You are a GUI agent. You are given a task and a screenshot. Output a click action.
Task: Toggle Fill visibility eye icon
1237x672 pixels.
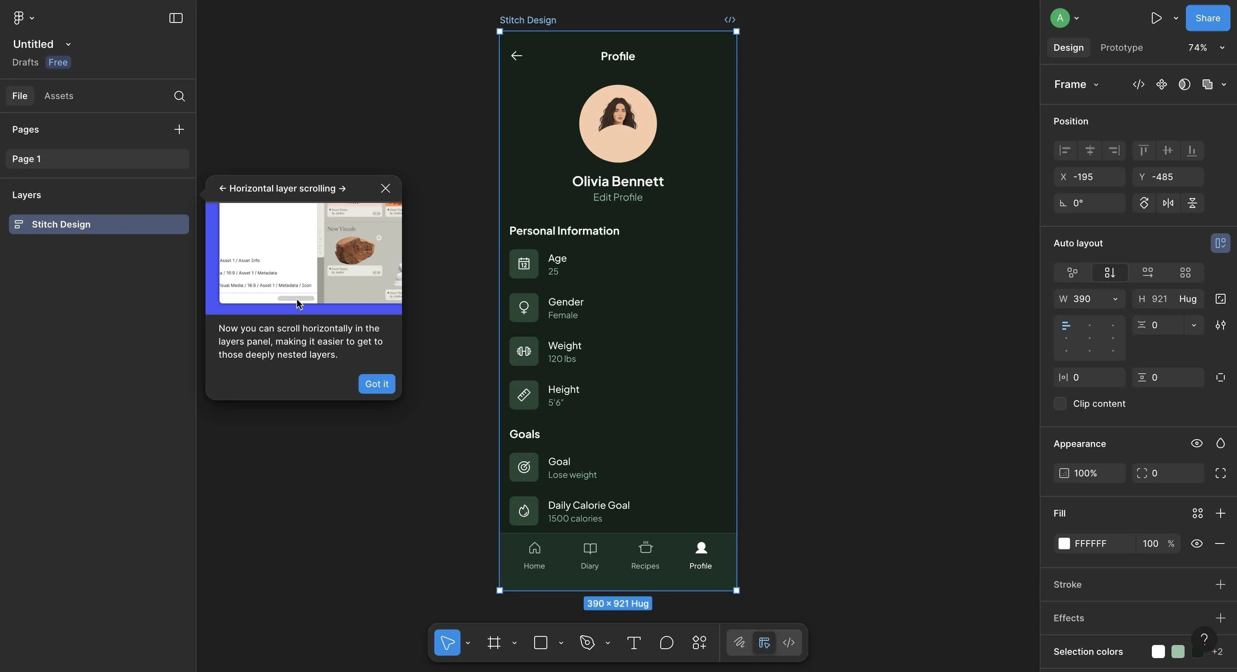click(1196, 543)
